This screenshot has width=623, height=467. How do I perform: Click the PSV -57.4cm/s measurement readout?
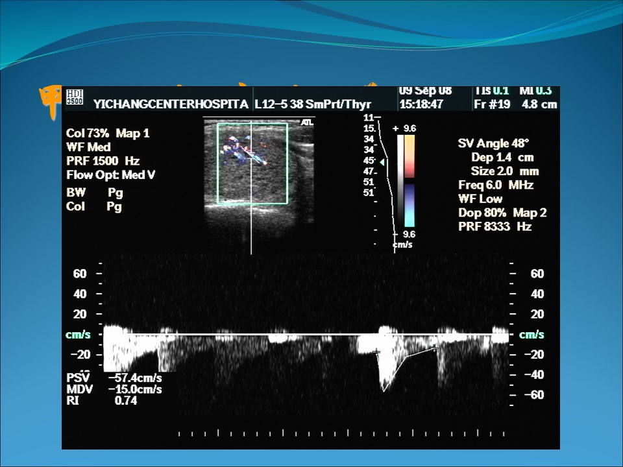coord(114,377)
